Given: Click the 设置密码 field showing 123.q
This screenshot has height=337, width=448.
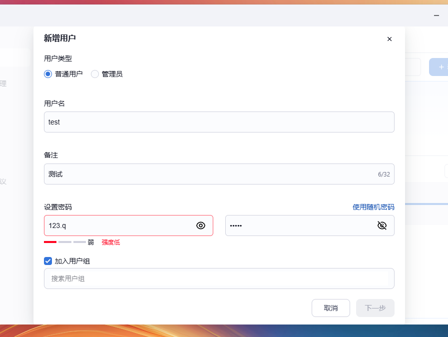Looking at the screenshot, I should click(120, 225).
